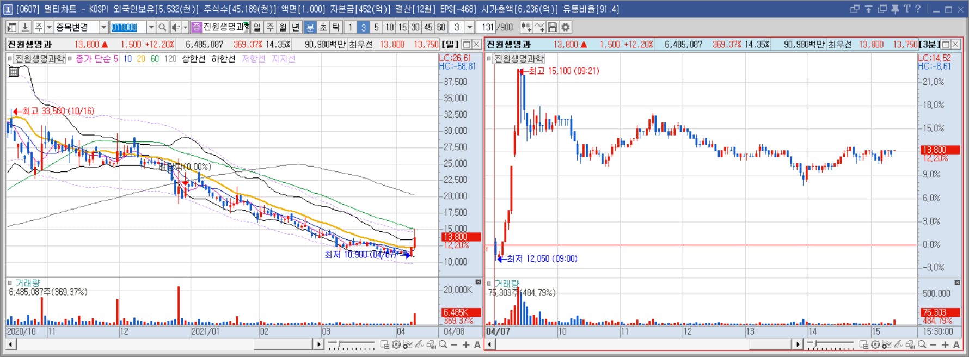This screenshot has width=969, height=357.
Task: Select the 년 (yearly) period button
Action: (296, 27)
